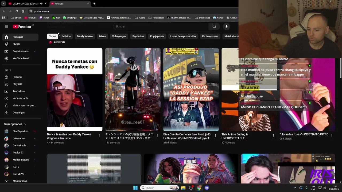Start voice search with the microphone icon
This screenshot has height=192, width=342.
(226, 26)
